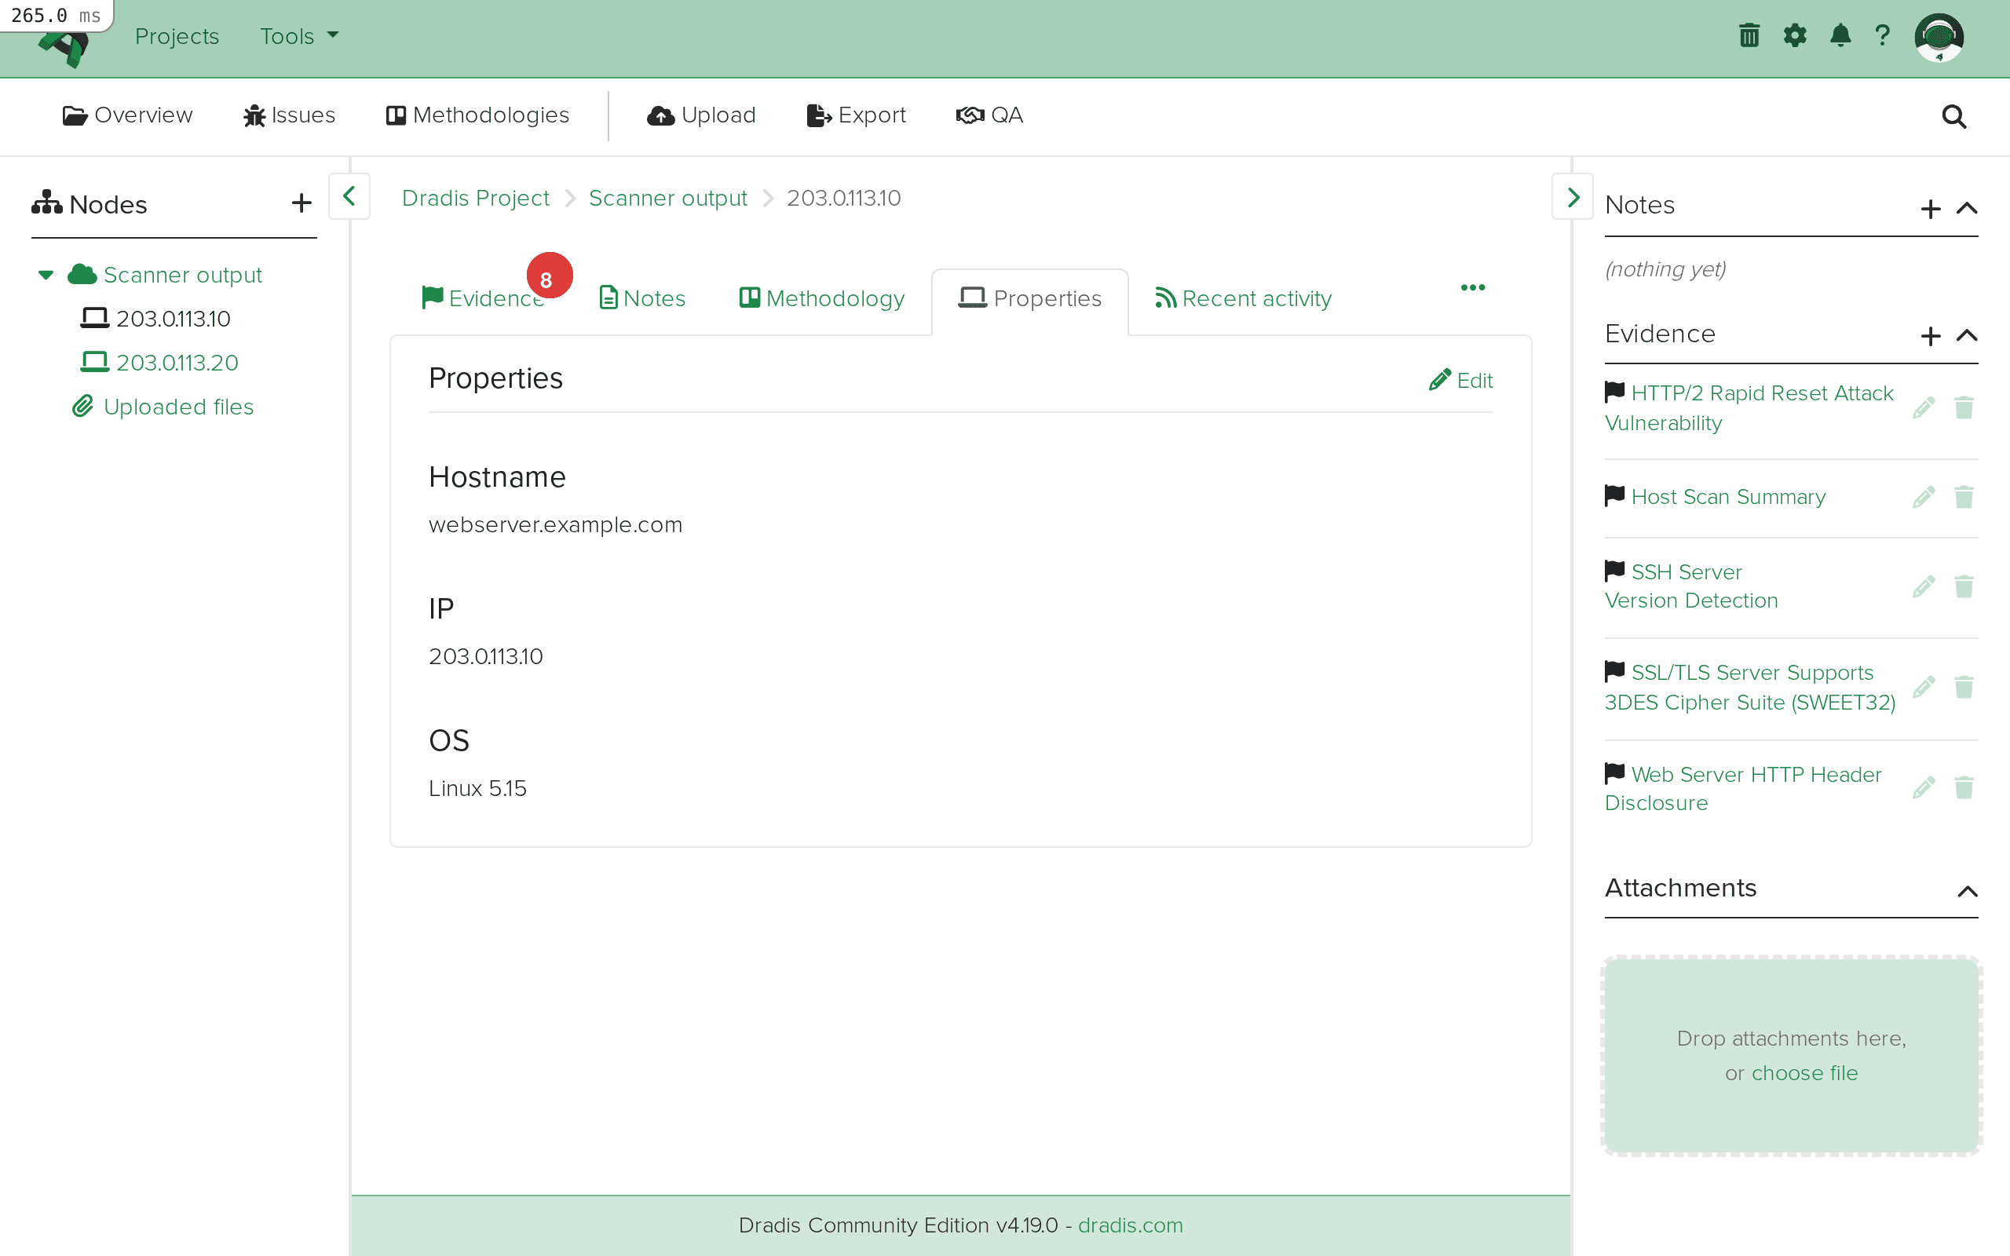Edit the SSH Server Version Detection evidence
Image resolution: width=2010 pixels, height=1256 pixels.
1924,586
